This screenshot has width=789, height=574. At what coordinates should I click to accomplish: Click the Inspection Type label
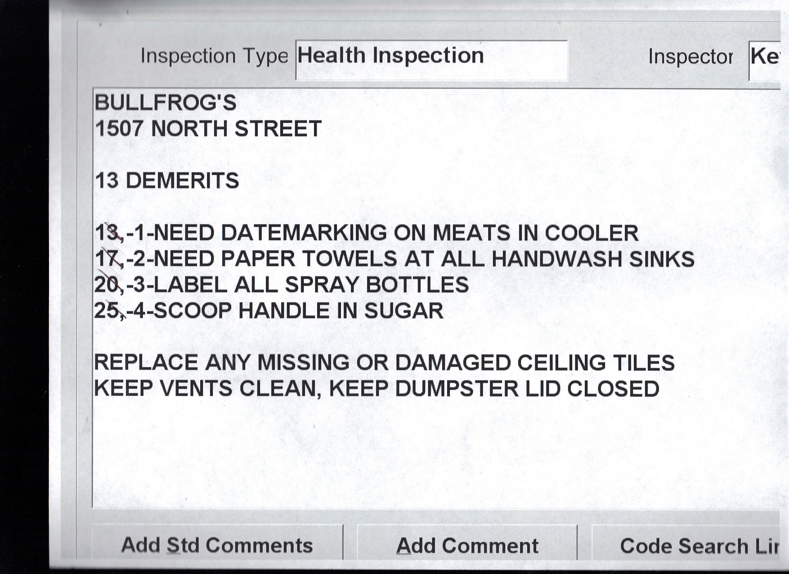point(214,56)
